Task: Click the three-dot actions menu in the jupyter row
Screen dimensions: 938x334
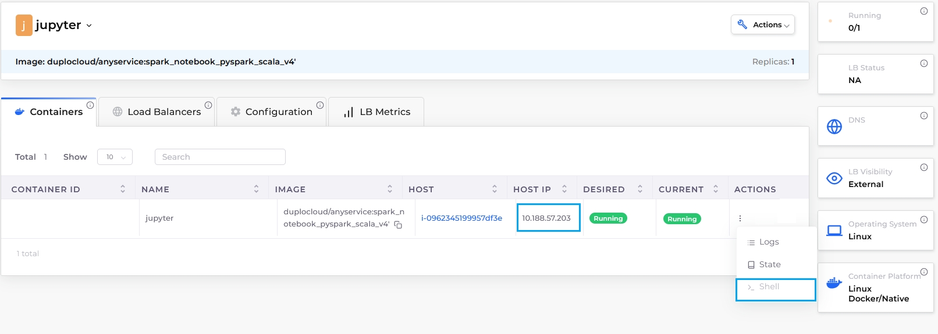Action: pos(740,218)
